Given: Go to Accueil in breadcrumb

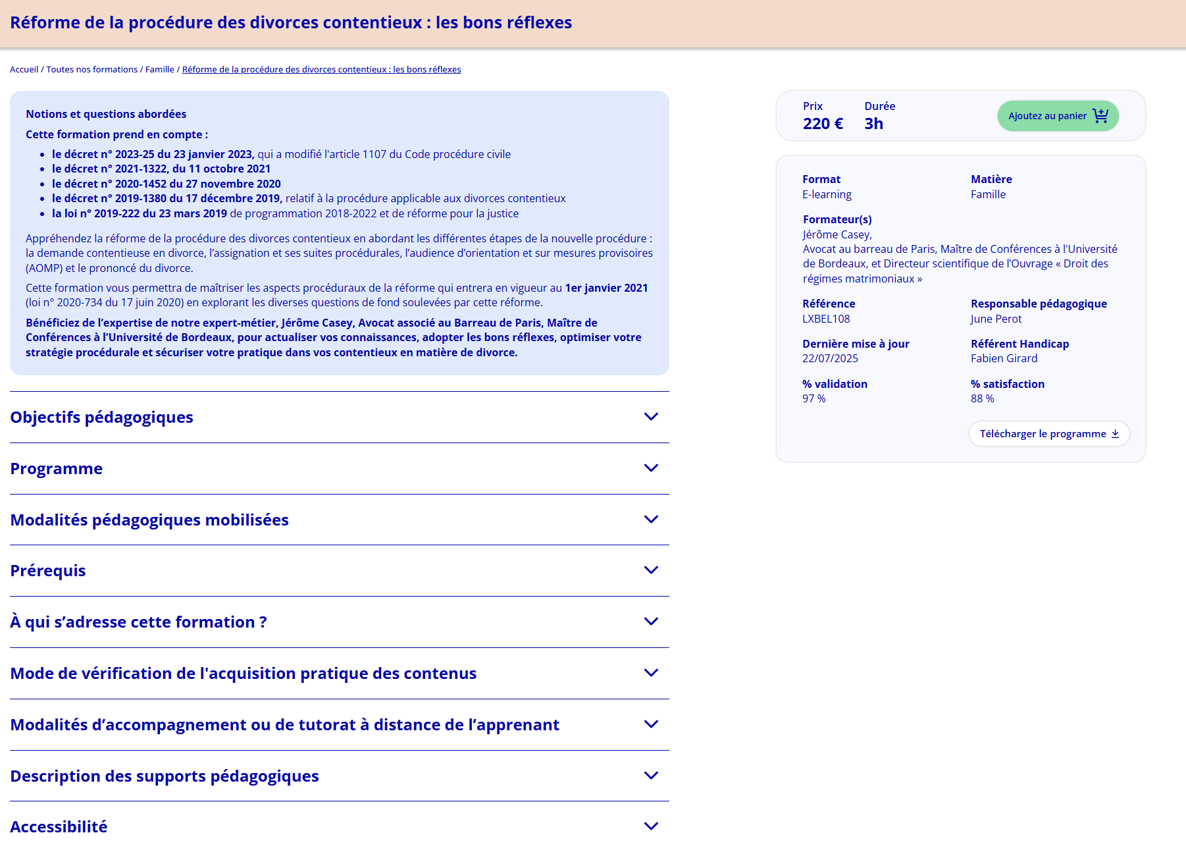Looking at the screenshot, I should [24, 70].
